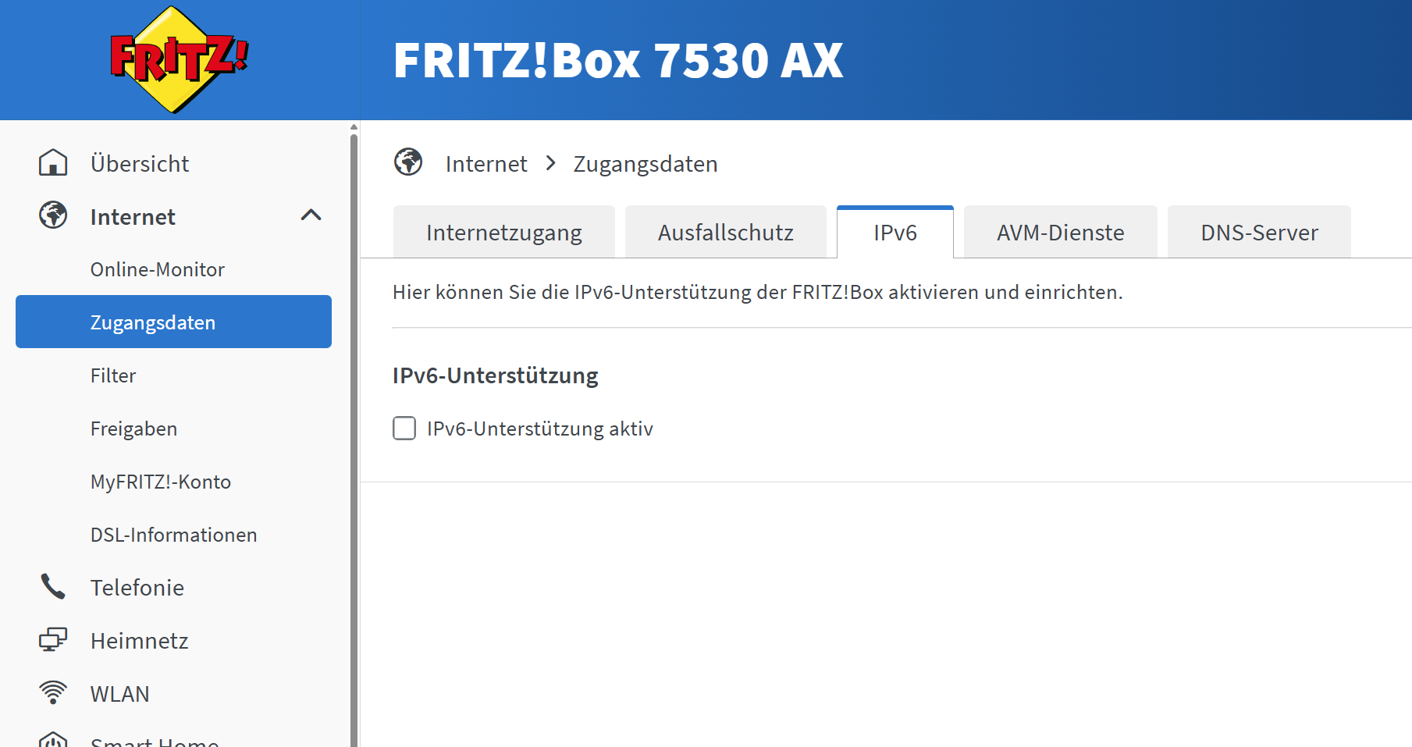Click the FRITZ! logo

(179, 59)
